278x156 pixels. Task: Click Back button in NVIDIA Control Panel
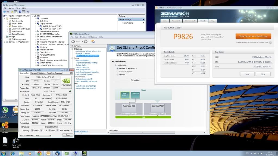click(73, 42)
